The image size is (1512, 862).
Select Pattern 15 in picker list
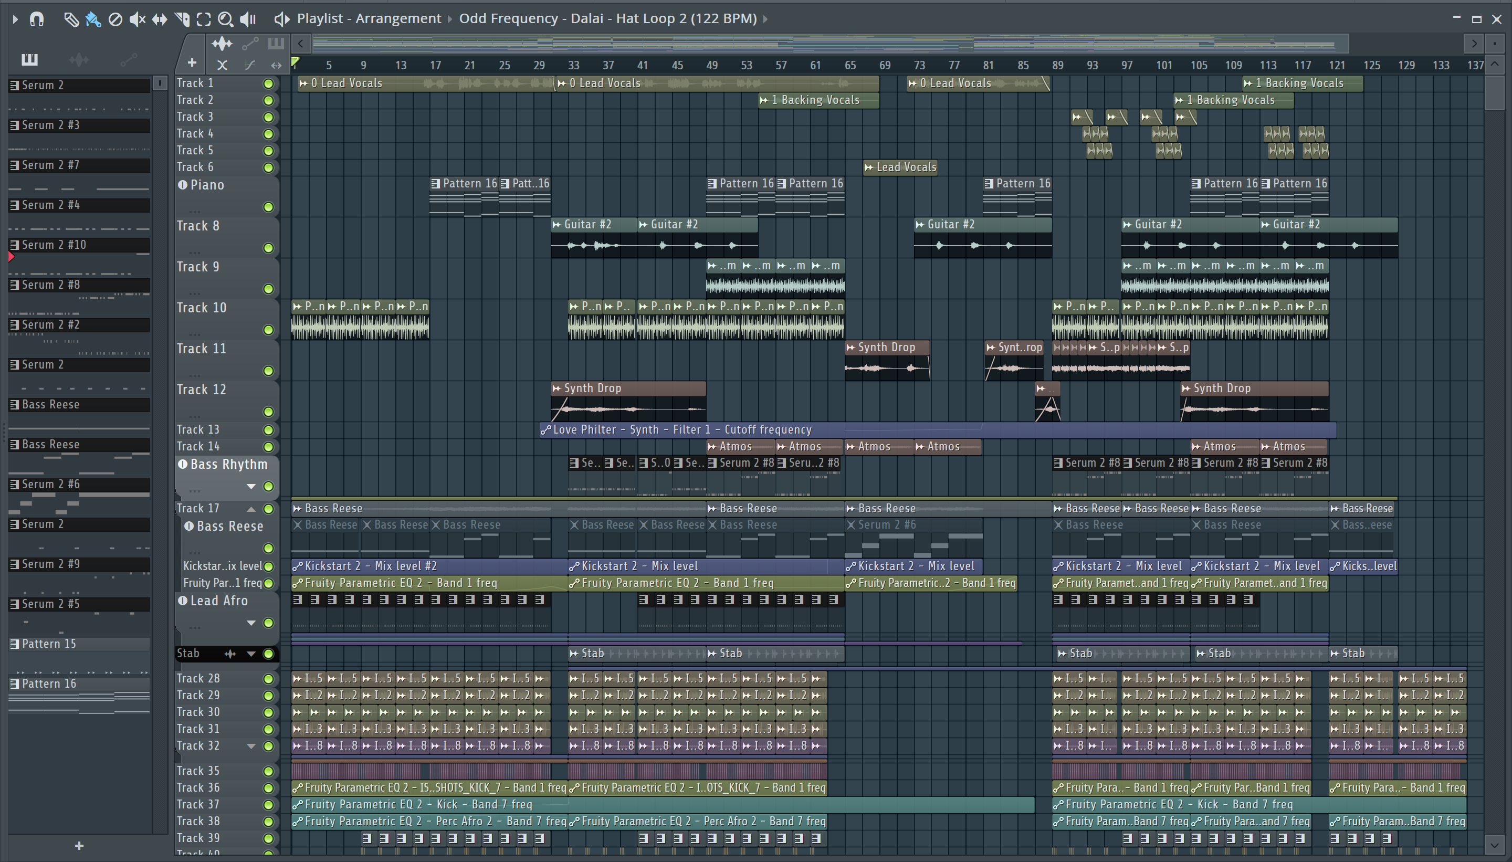79,644
